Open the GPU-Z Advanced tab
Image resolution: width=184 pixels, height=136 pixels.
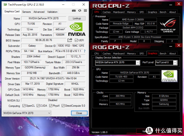tap(39, 12)
